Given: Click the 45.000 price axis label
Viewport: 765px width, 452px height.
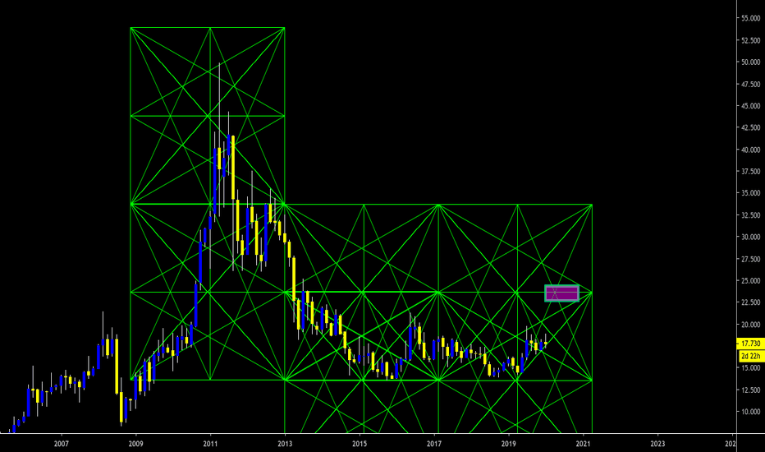Looking at the screenshot, I should point(751,105).
